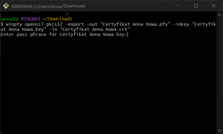Minimize the MINGW64 terminal window
Viewport: 223px width, 134px height.
[x=179, y=6]
